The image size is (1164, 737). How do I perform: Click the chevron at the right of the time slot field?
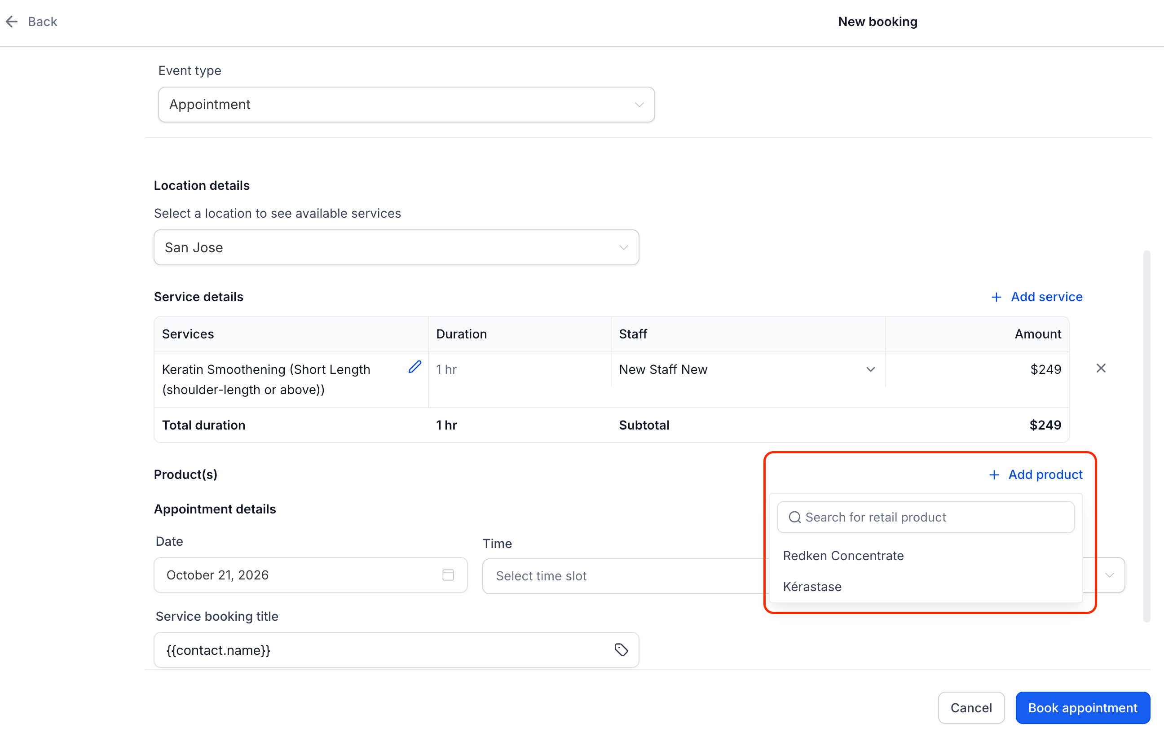[1109, 575]
